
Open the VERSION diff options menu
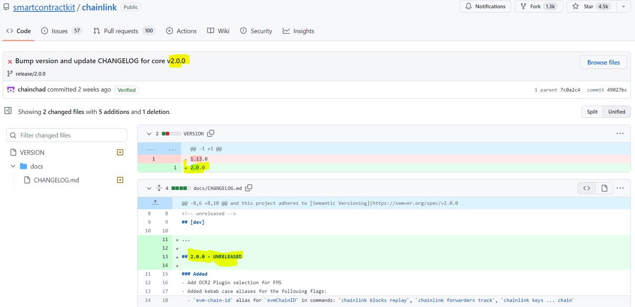pos(620,133)
